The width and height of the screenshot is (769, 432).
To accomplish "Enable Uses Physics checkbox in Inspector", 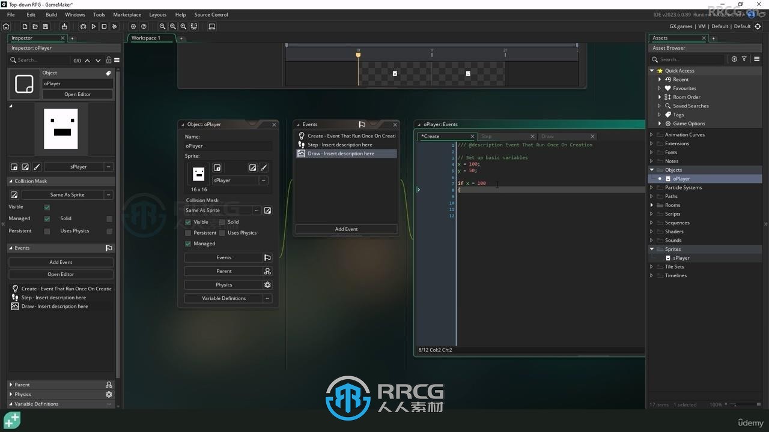I will pos(109,231).
